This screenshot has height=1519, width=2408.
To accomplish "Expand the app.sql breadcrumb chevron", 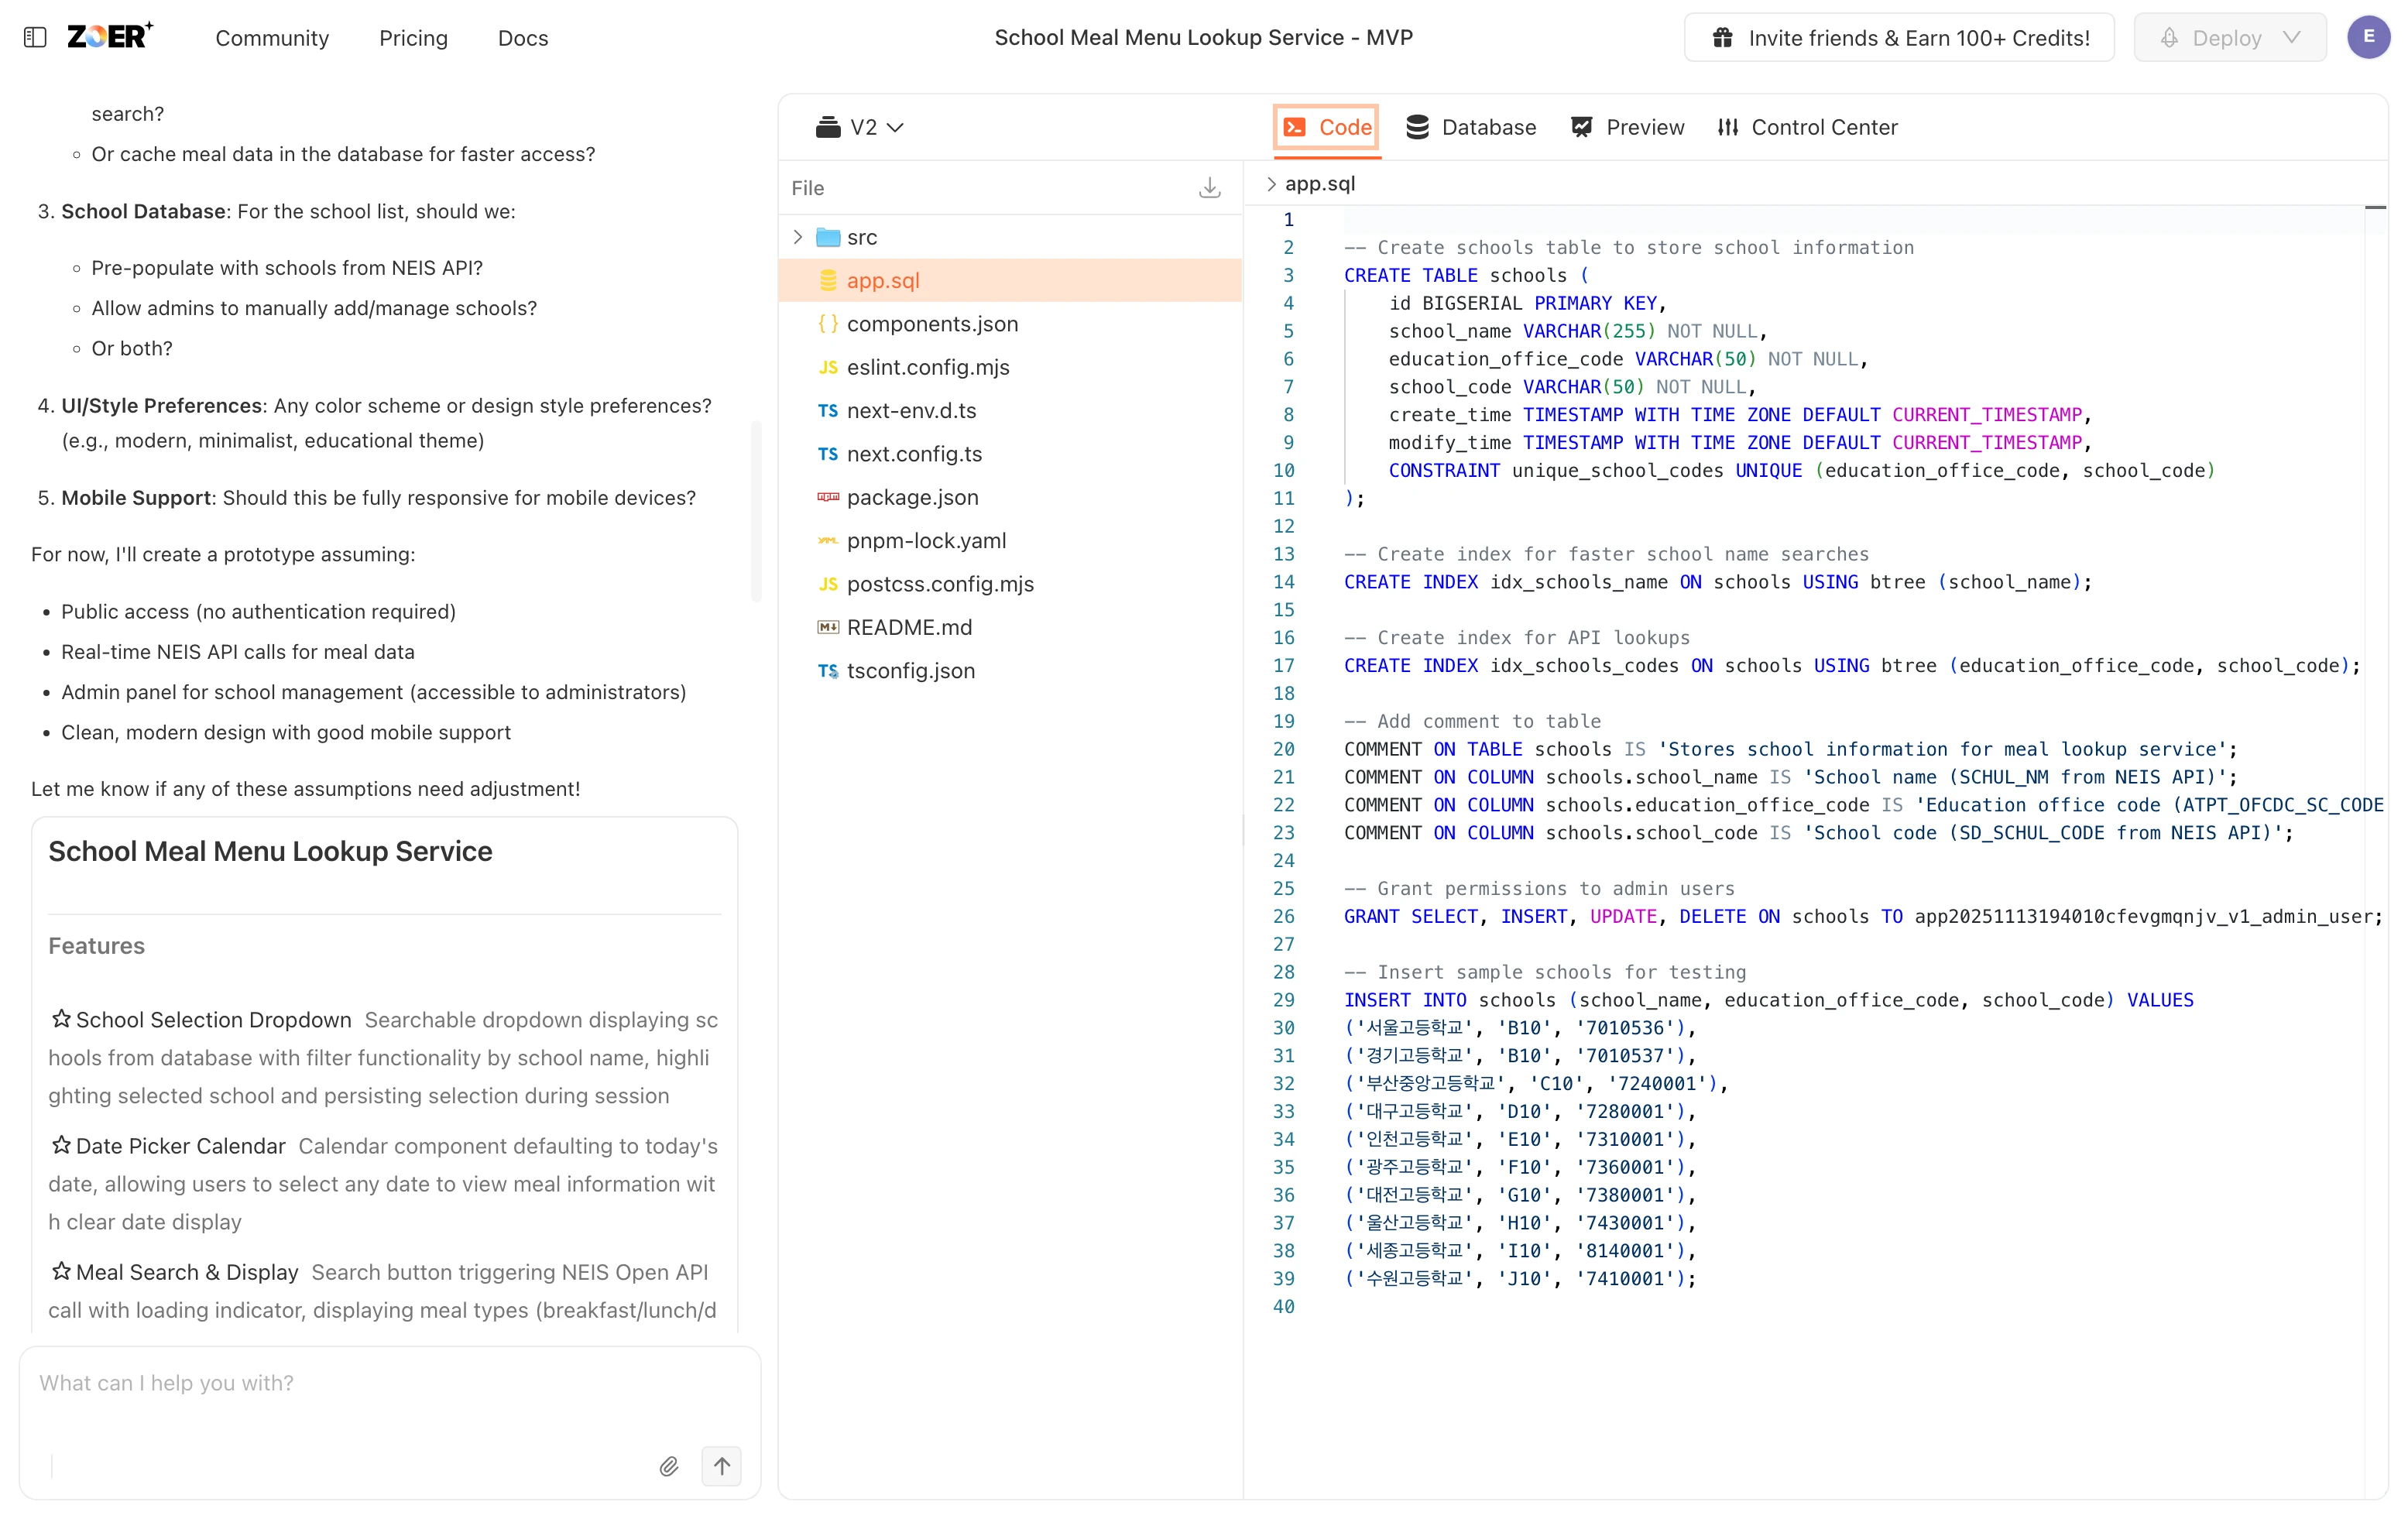I will pos(1271,184).
